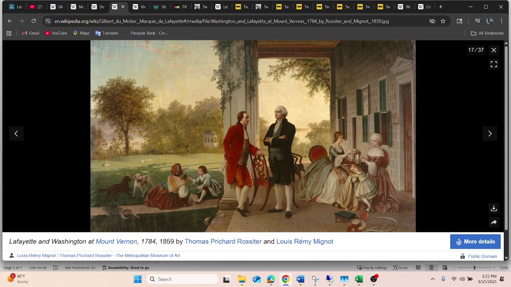The height and width of the screenshot is (287, 511).
Task: Open Microsoft Edge from taskbar
Action: click(x=271, y=279)
